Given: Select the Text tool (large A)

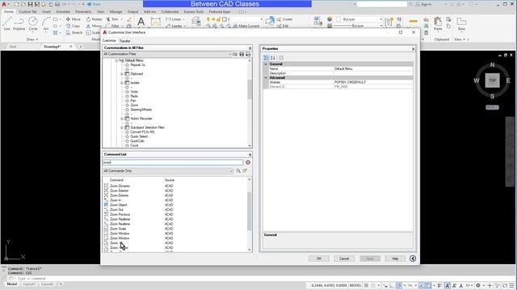Looking at the screenshot, I should pyautogui.click(x=141, y=22).
